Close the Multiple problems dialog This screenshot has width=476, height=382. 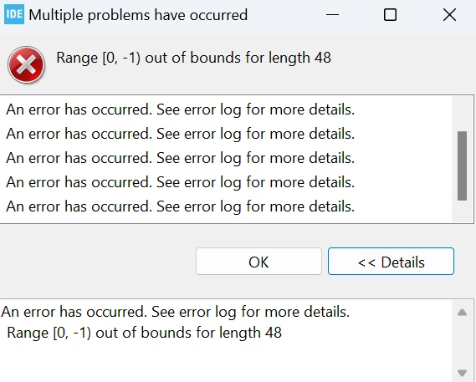click(449, 14)
